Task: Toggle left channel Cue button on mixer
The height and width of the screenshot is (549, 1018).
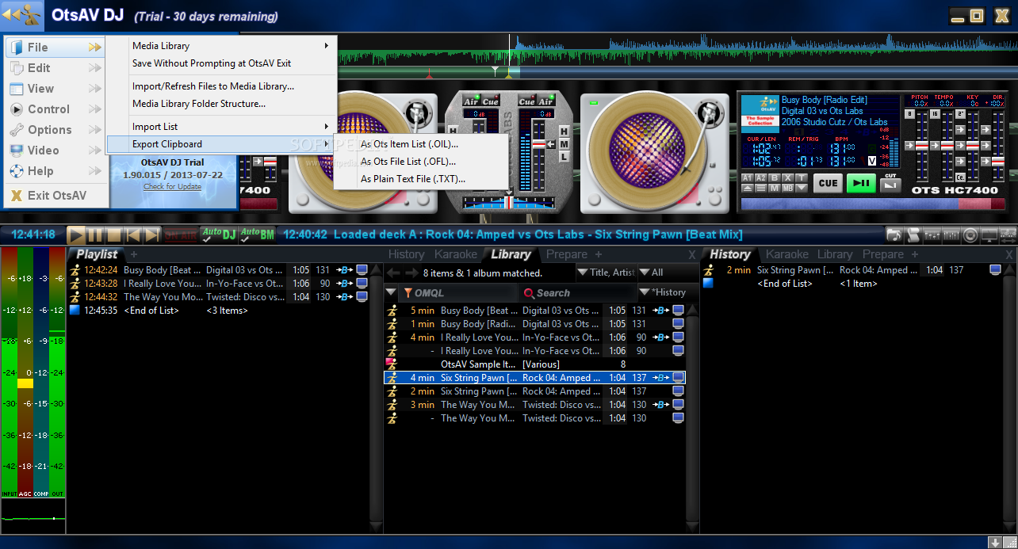Action: [x=491, y=101]
